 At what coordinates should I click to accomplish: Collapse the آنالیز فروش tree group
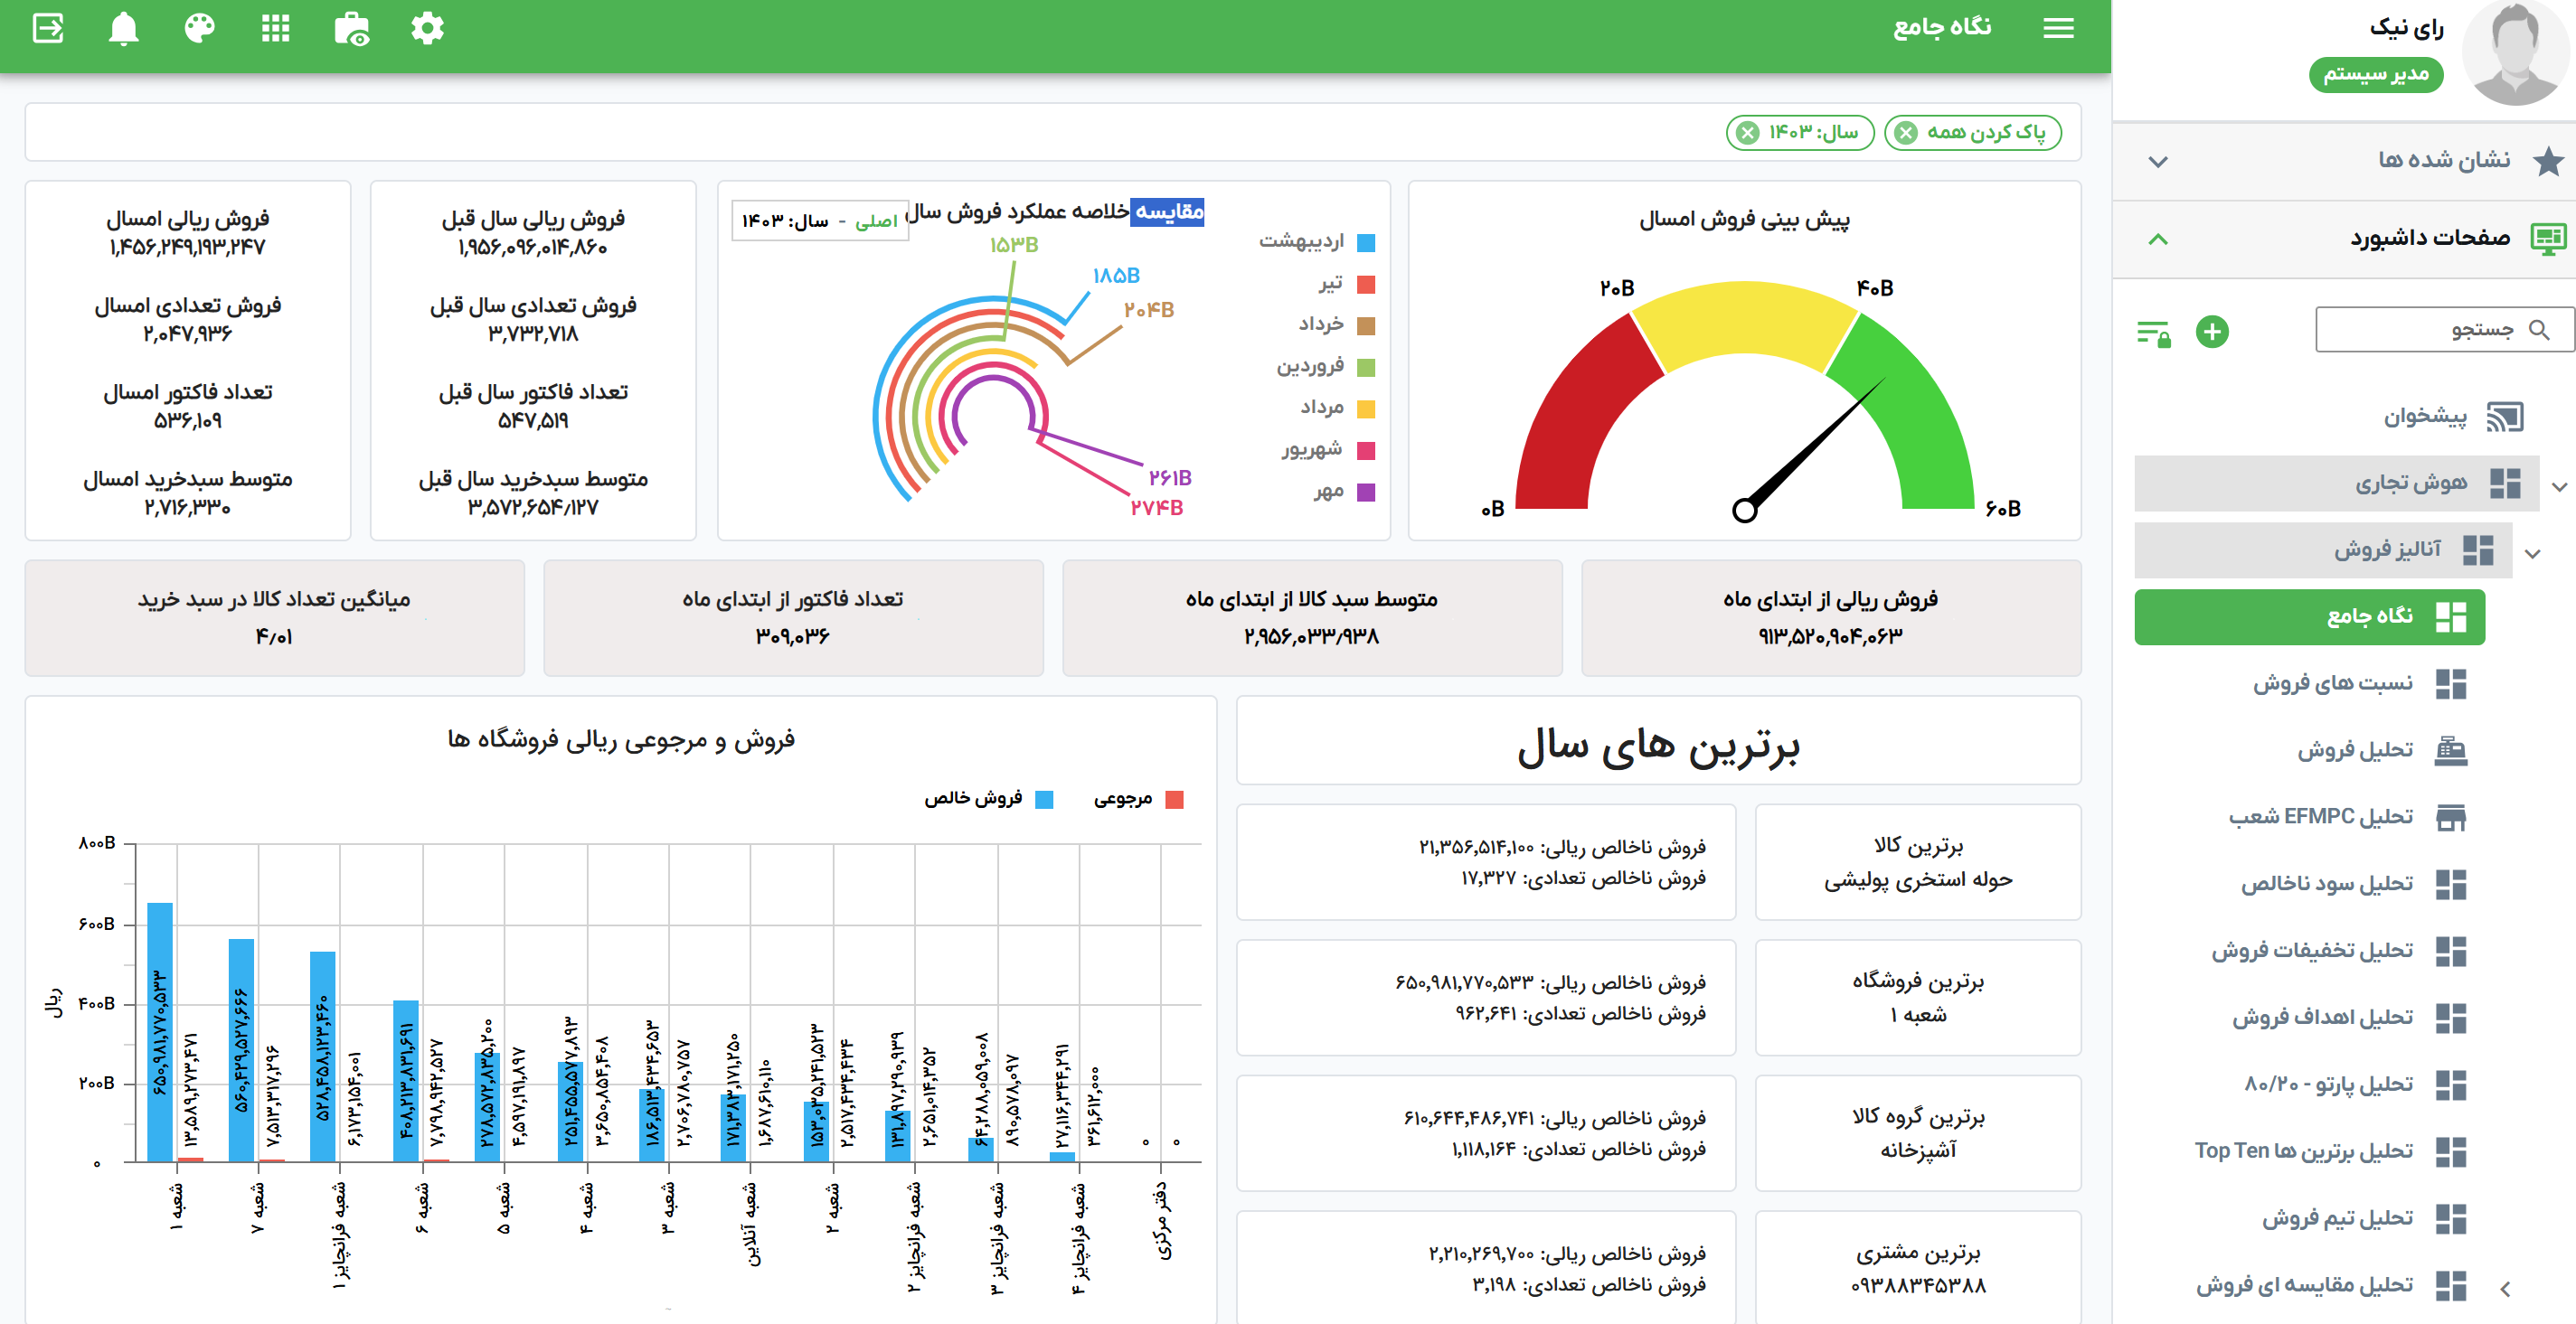coord(2533,552)
